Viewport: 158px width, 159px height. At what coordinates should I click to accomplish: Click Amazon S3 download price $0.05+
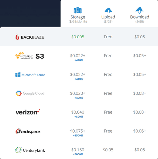[x=140, y=56]
